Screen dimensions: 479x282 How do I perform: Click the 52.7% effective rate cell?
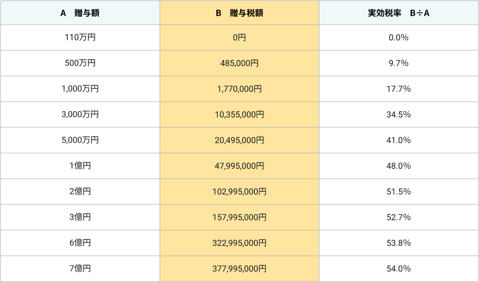[x=399, y=217]
